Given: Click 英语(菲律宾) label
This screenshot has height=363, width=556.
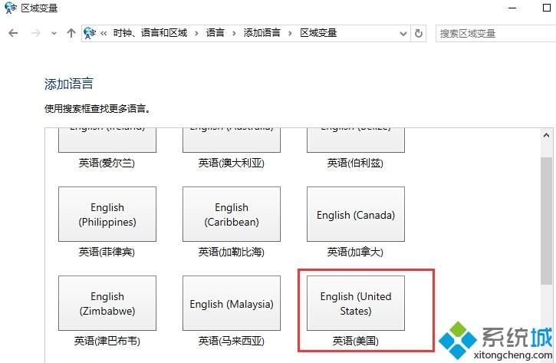Looking at the screenshot, I should click(x=107, y=252).
